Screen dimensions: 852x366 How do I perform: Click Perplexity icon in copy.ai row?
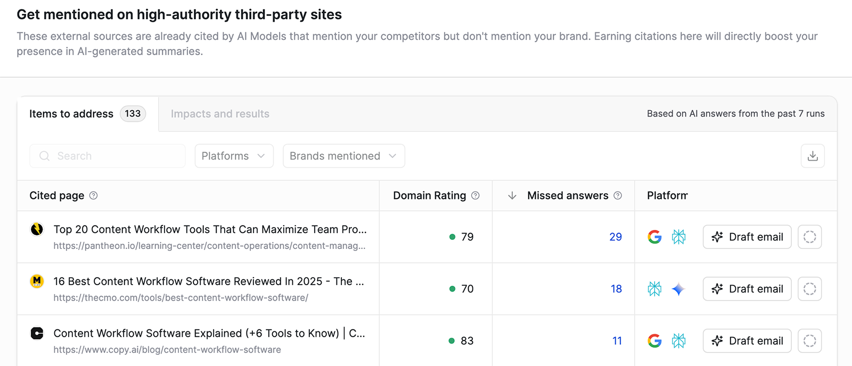pyautogui.click(x=678, y=340)
